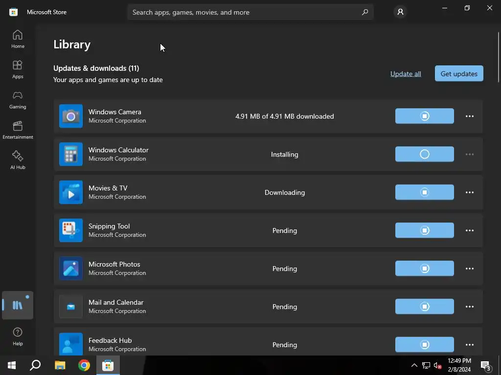Open more options for Snipping Tool
This screenshot has width=501, height=375.
coord(469,230)
